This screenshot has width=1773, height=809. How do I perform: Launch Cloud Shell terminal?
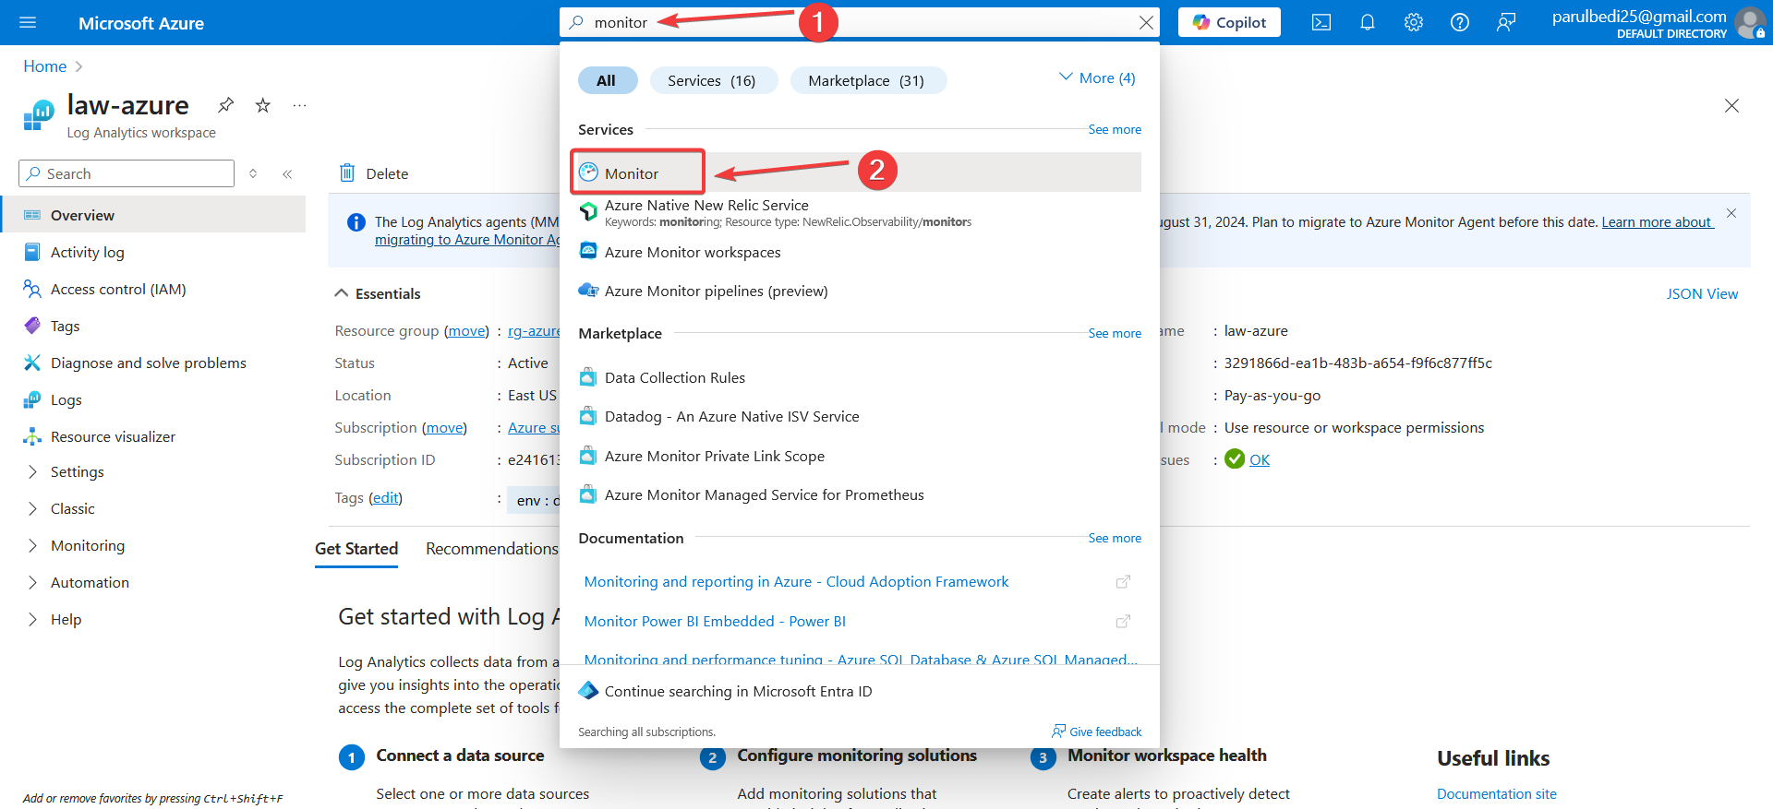(1321, 23)
